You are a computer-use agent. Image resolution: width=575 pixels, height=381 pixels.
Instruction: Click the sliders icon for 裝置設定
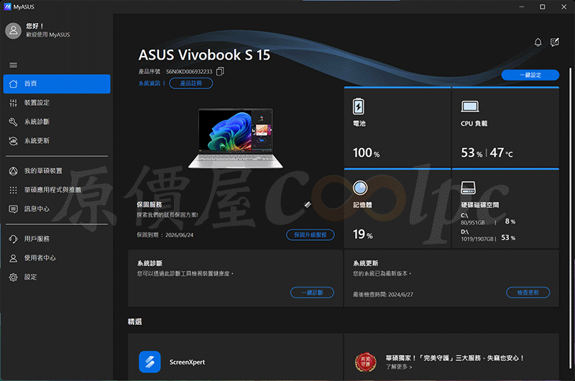[13, 103]
